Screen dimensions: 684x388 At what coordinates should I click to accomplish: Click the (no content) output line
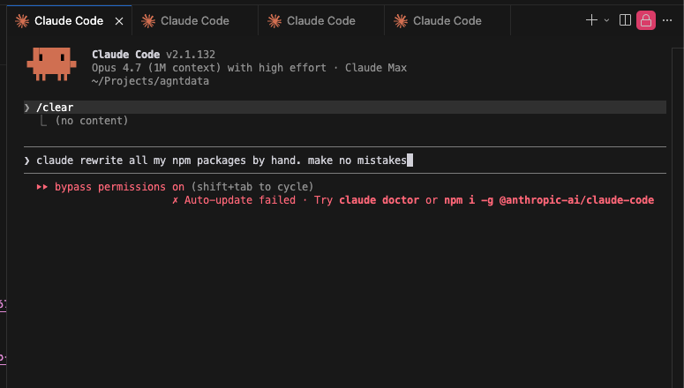point(92,121)
